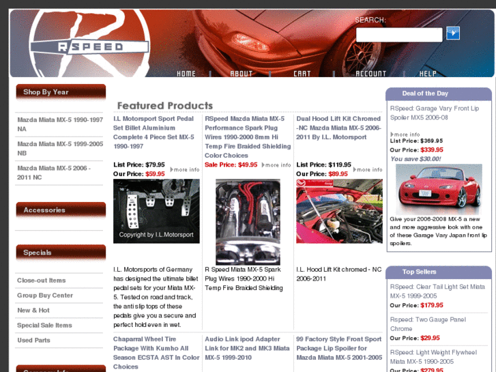The height and width of the screenshot is (372, 496).
Task: Open Used Parts link
Action: point(33,341)
